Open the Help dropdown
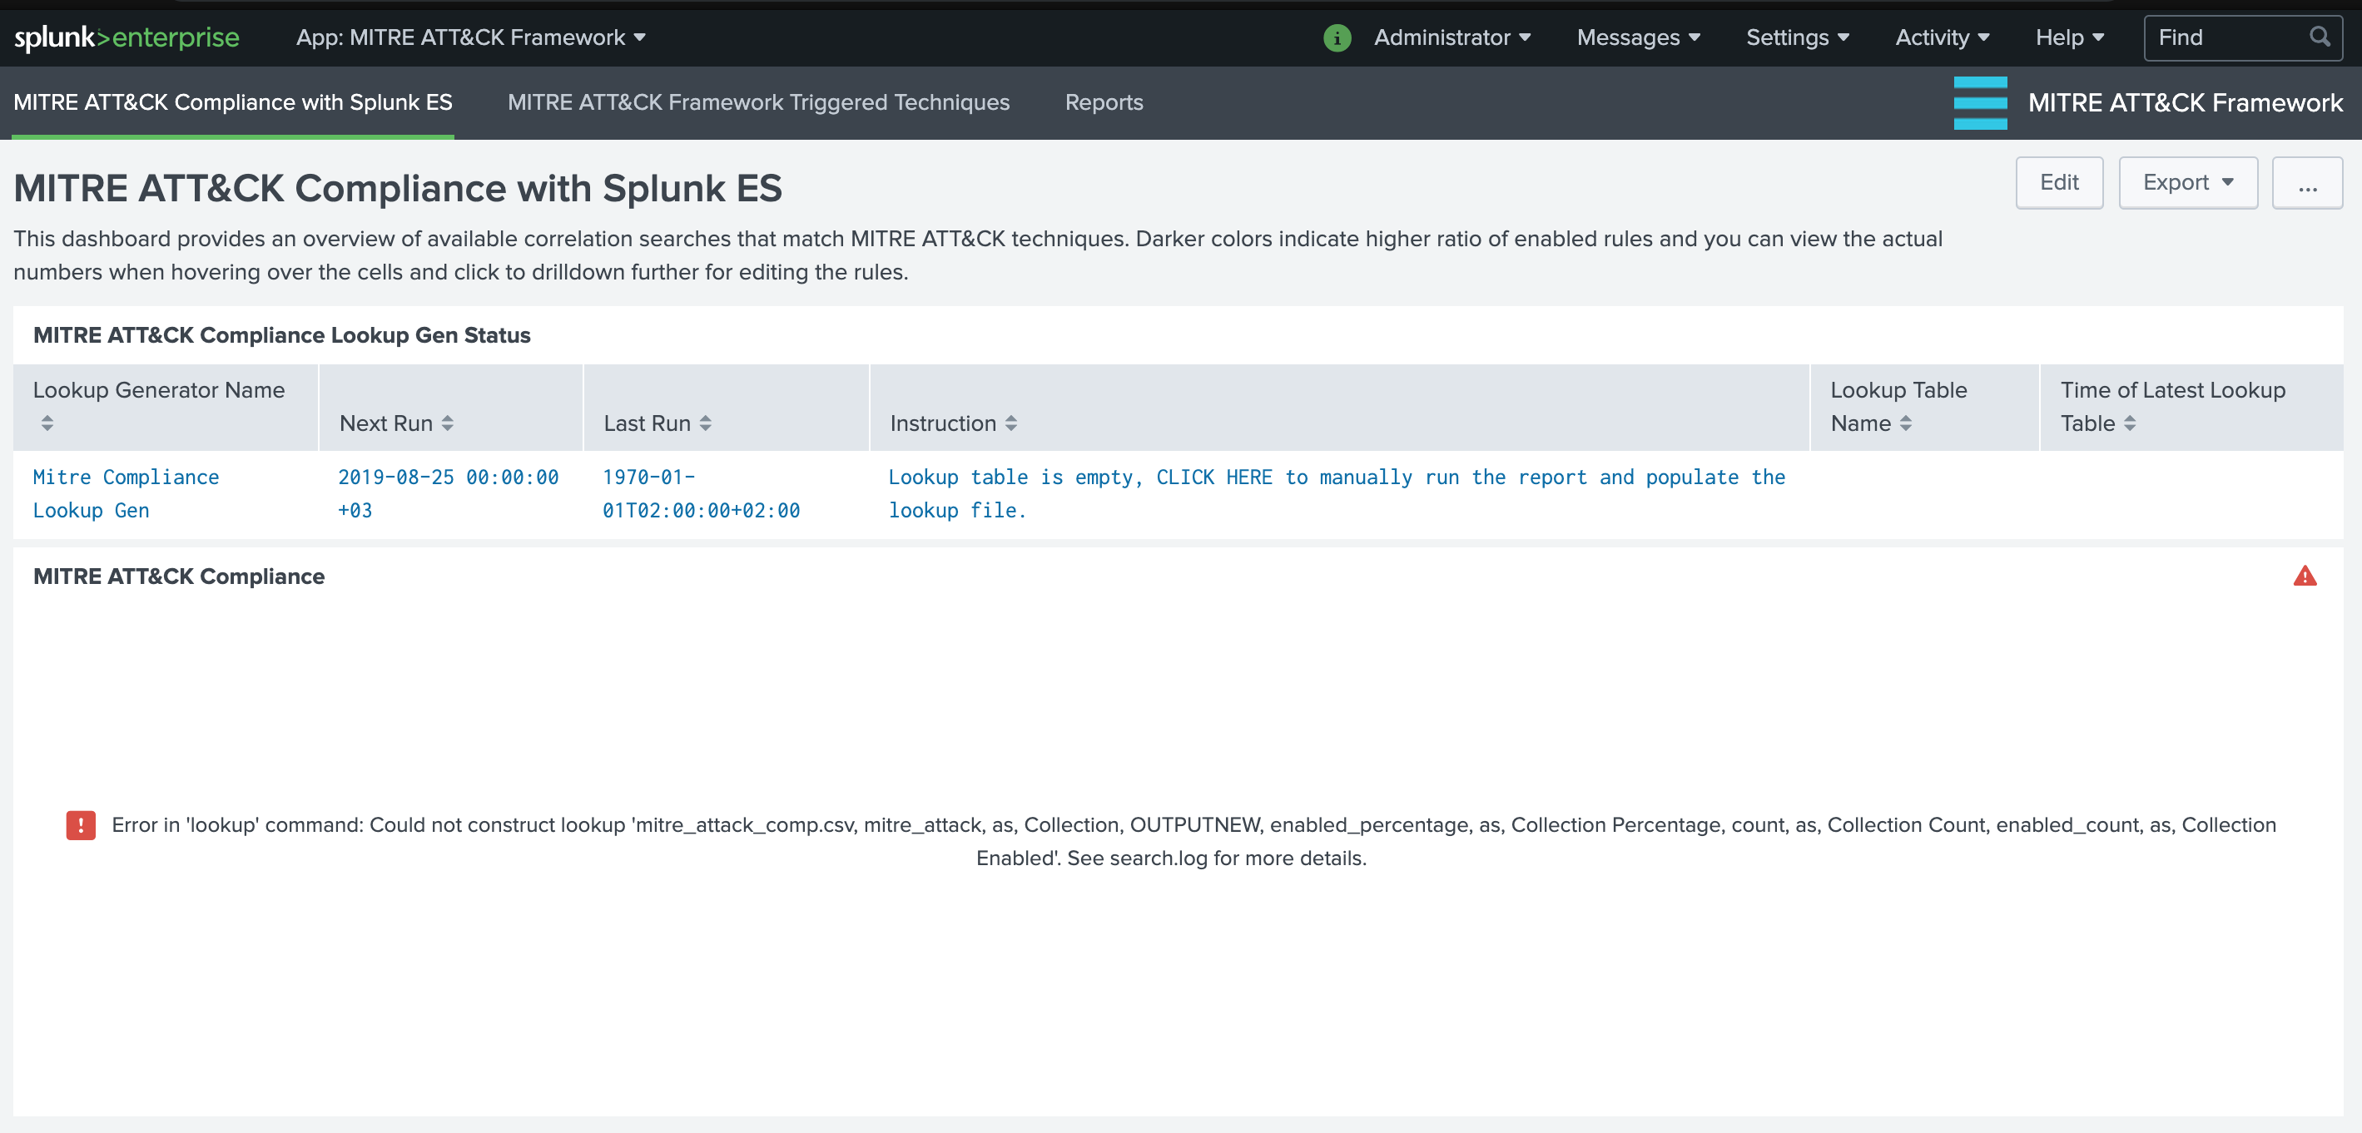Image resolution: width=2362 pixels, height=1133 pixels. coord(2068,37)
